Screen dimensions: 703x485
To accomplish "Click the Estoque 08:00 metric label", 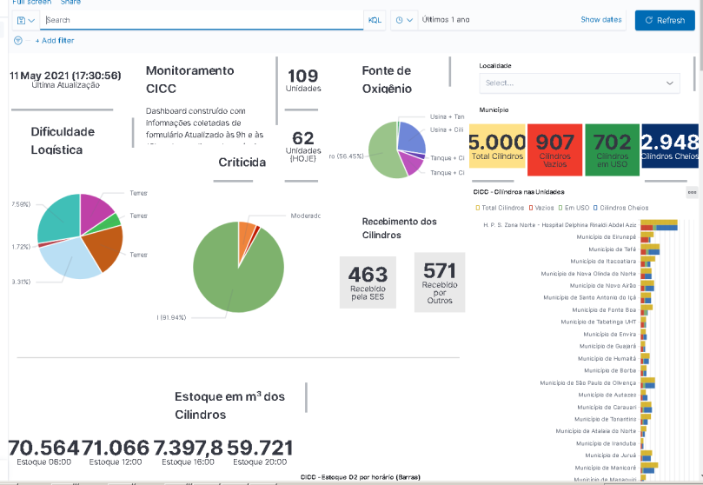I will [x=43, y=462].
